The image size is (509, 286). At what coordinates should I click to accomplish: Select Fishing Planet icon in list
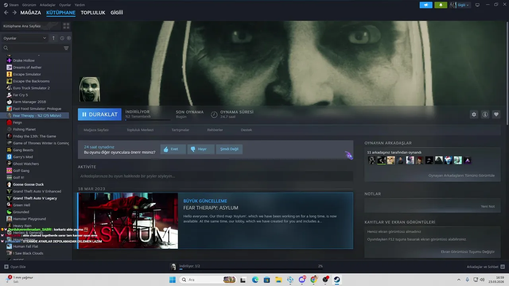click(x=9, y=129)
